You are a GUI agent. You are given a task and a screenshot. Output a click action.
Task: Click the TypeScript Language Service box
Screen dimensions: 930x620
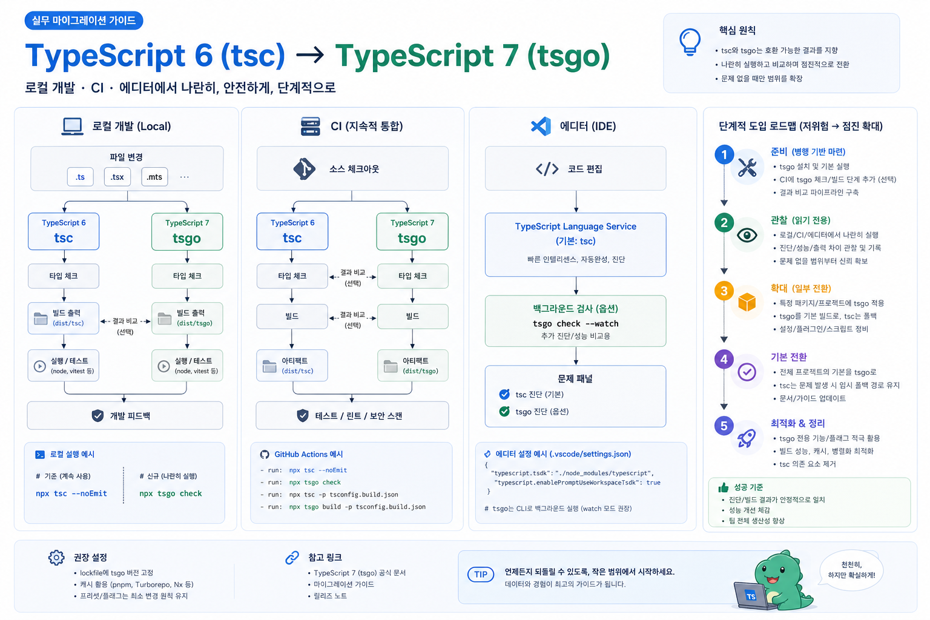(576, 245)
